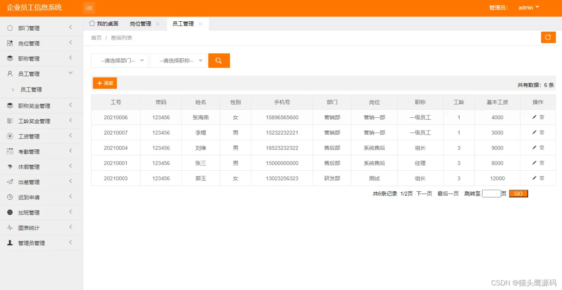Click the 管理员管理 user icon
This screenshot has width=562, height=290.
(10, 243)
